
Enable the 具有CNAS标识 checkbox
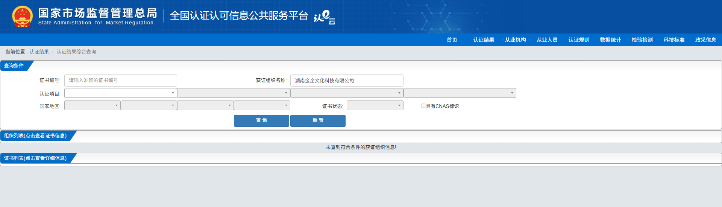[423, 106]
